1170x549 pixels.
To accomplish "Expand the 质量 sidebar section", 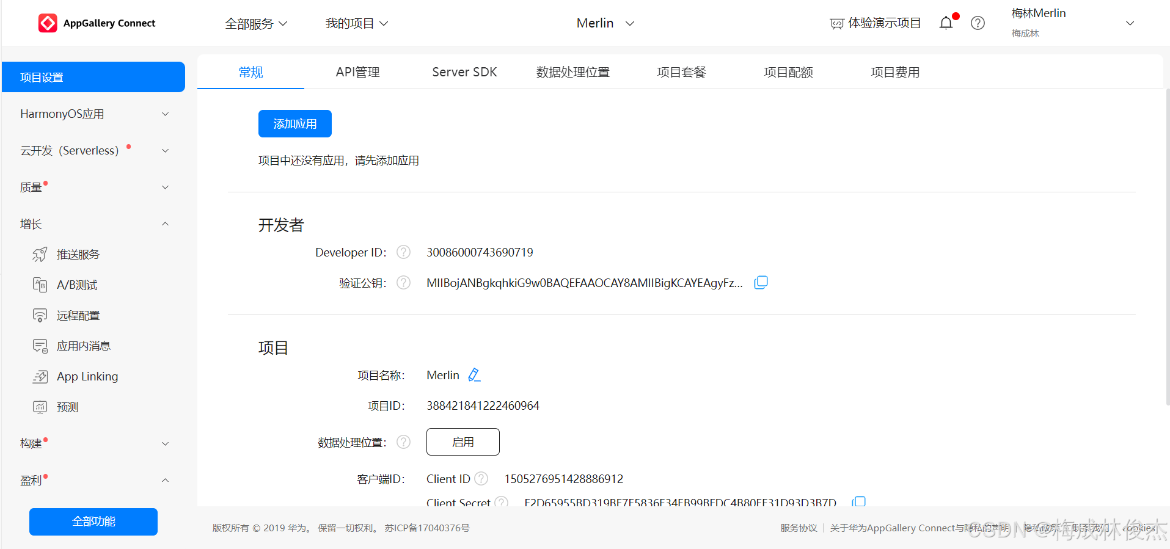I will pos(93,187).
